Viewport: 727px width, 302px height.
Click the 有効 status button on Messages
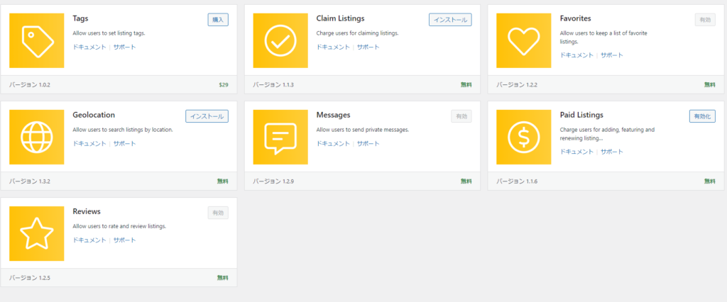pyautogui.click(x=461, y=116)
